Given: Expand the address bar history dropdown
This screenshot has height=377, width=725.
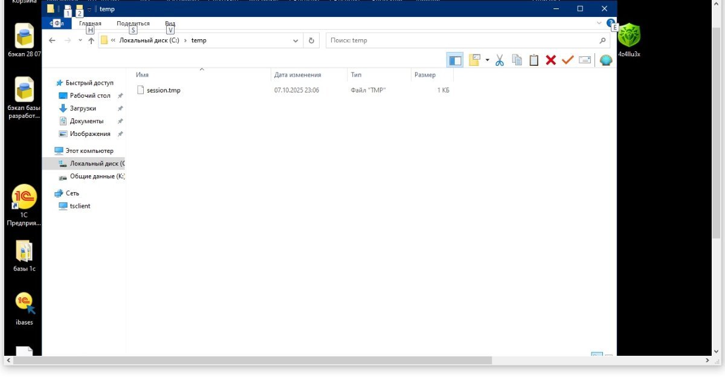Looking at the screenshot, I should [295, 40].
